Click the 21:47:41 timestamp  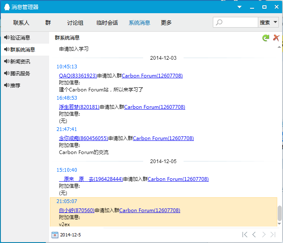click(x=67, y=129)
